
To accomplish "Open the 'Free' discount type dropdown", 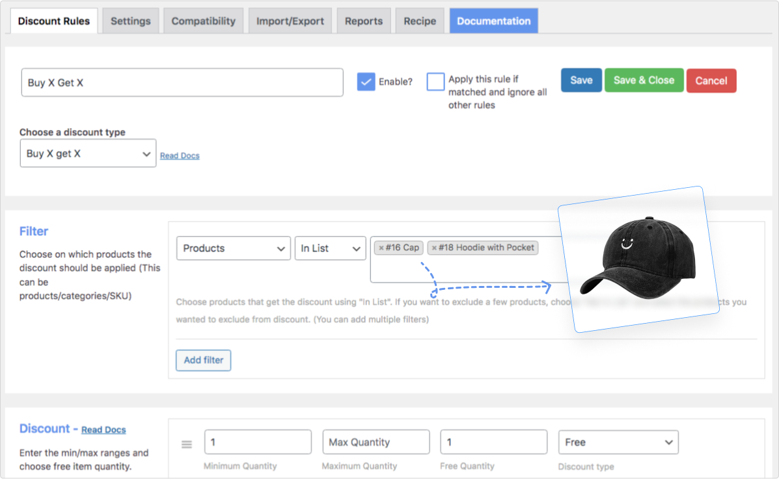I will pos(618,442).
